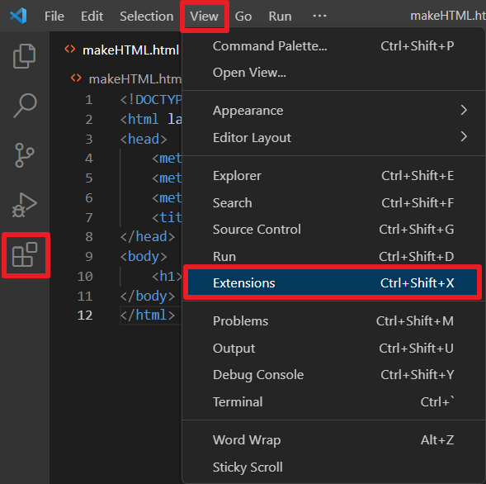This screenshot has height=484, width=486.
Task: Choose Command Palette... from the View menu
Action: click(x=333, y=46)
